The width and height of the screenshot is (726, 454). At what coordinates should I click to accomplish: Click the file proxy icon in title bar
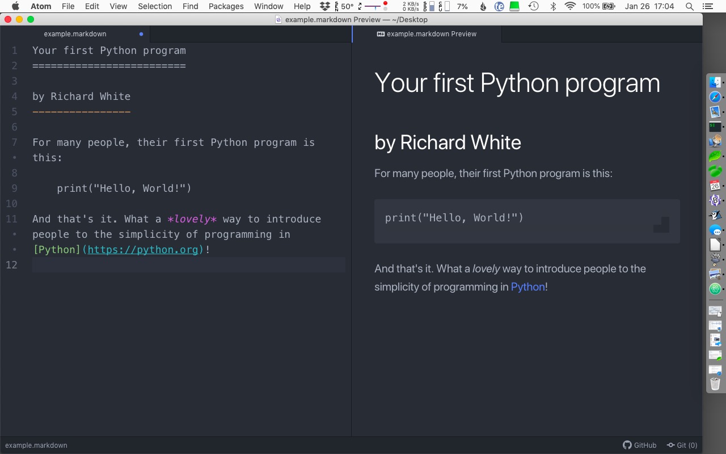278,19
